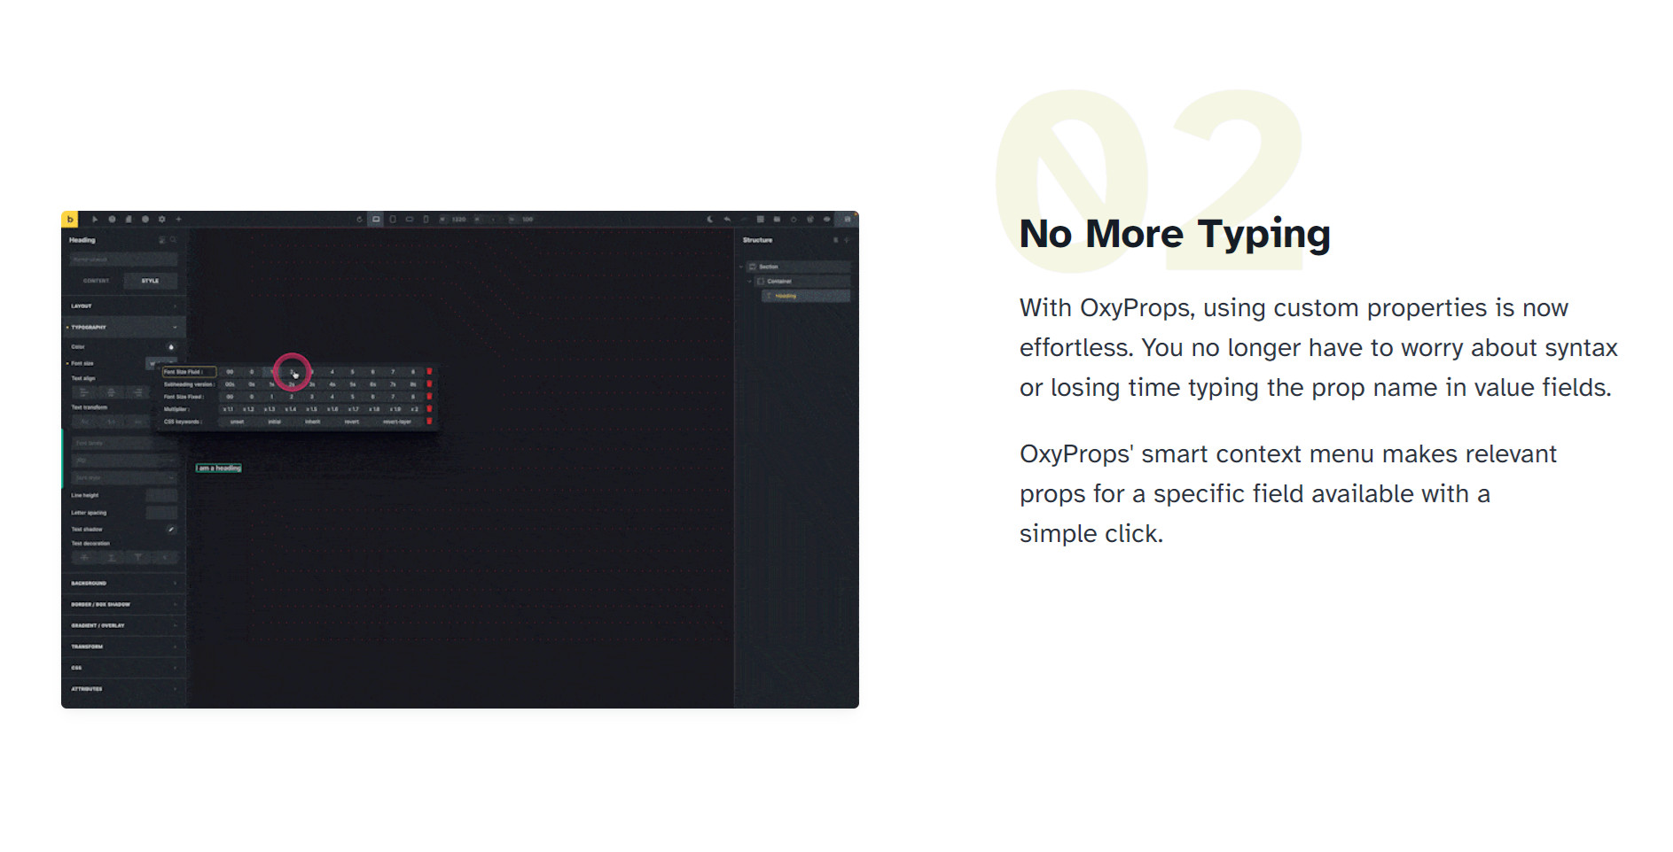Select the Heading item in Structure

pos(806,296)
